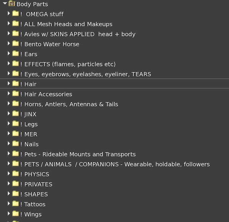This screenshot has height=222, width=229.
Task: Select the '! Ears' row text
Action: tap(29, 54)
